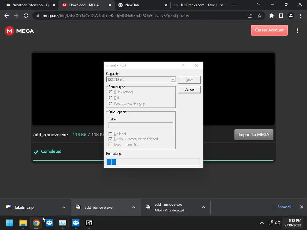This screenshot has height=230, width=307.
Task: Click the resource monitor graph taskbar icon
Action: click(63, 223)
